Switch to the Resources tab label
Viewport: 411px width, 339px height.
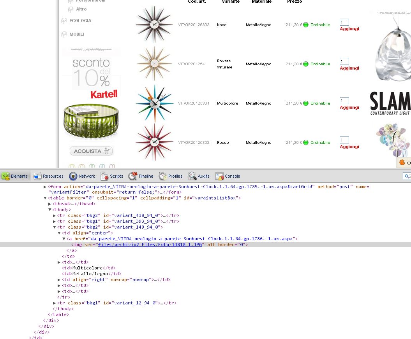click(x=53, y=176)
